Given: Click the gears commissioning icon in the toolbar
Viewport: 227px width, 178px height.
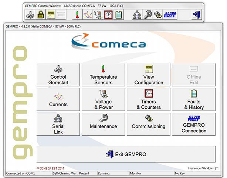Looking at the screenshot, I should tap(157, 14).
